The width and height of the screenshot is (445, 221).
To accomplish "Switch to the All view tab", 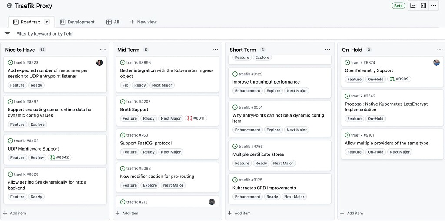I will pos(113,22).
